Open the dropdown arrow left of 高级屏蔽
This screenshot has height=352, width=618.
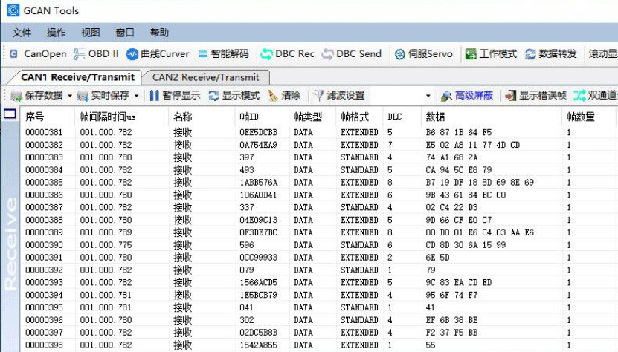(x=428, y=96)
